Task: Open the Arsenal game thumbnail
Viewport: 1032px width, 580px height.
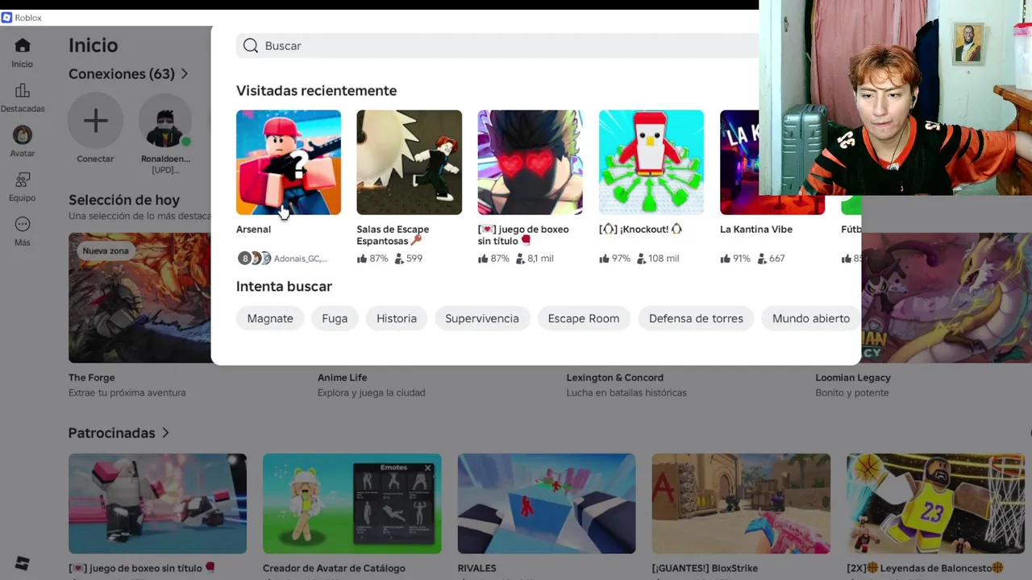Action: click(289, 163)
